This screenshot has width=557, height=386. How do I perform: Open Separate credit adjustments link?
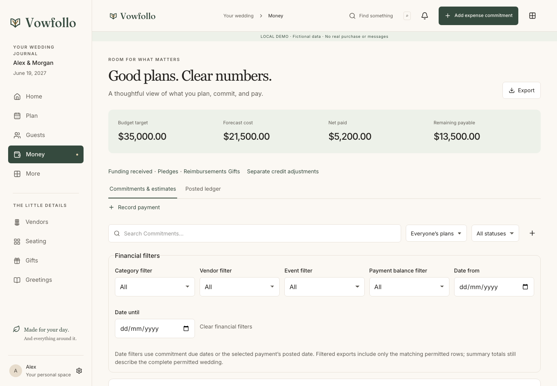283,171
